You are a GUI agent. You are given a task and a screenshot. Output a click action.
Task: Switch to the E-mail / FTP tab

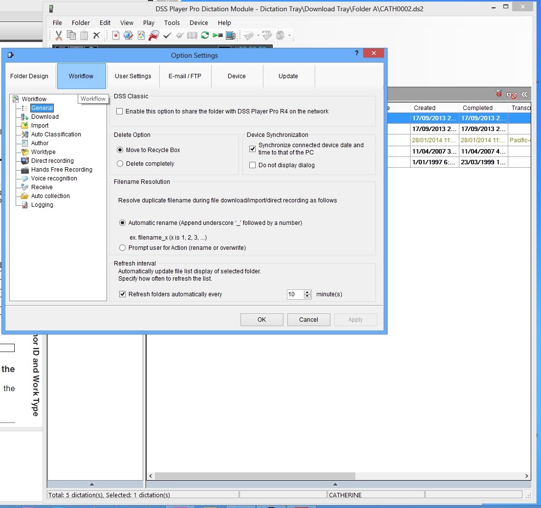[185, 76]
